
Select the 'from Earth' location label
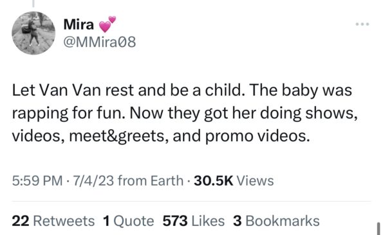click(151, 181)
